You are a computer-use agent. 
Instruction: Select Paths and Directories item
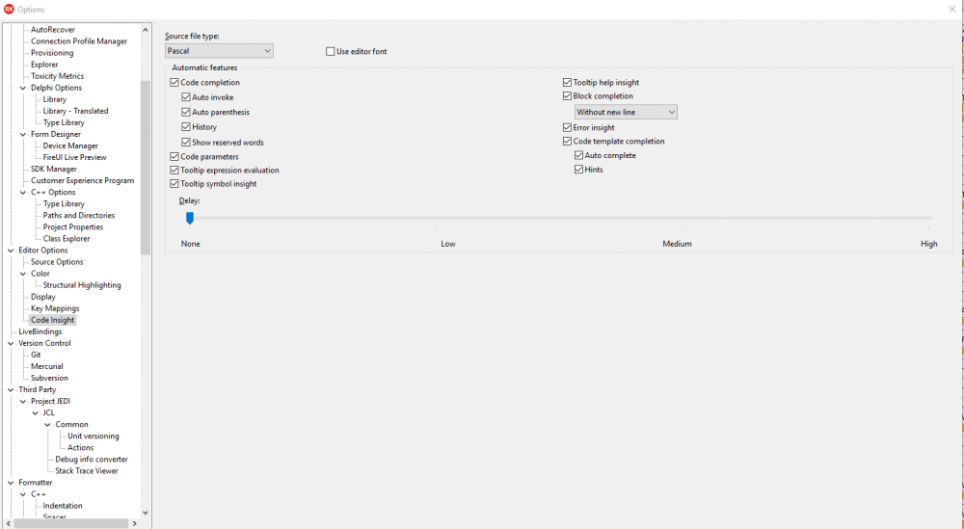79,216
